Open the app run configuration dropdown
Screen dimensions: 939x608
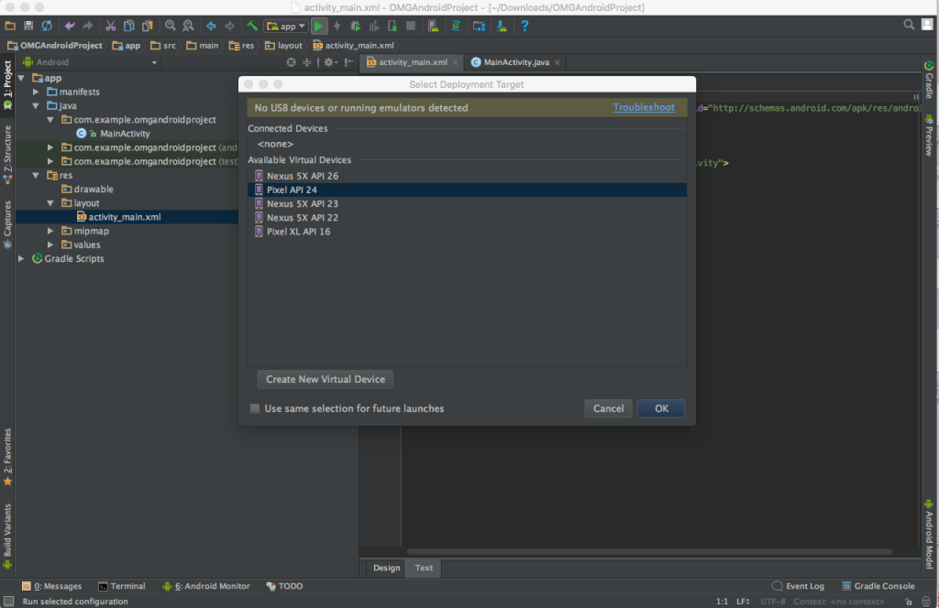click(286, 26)
